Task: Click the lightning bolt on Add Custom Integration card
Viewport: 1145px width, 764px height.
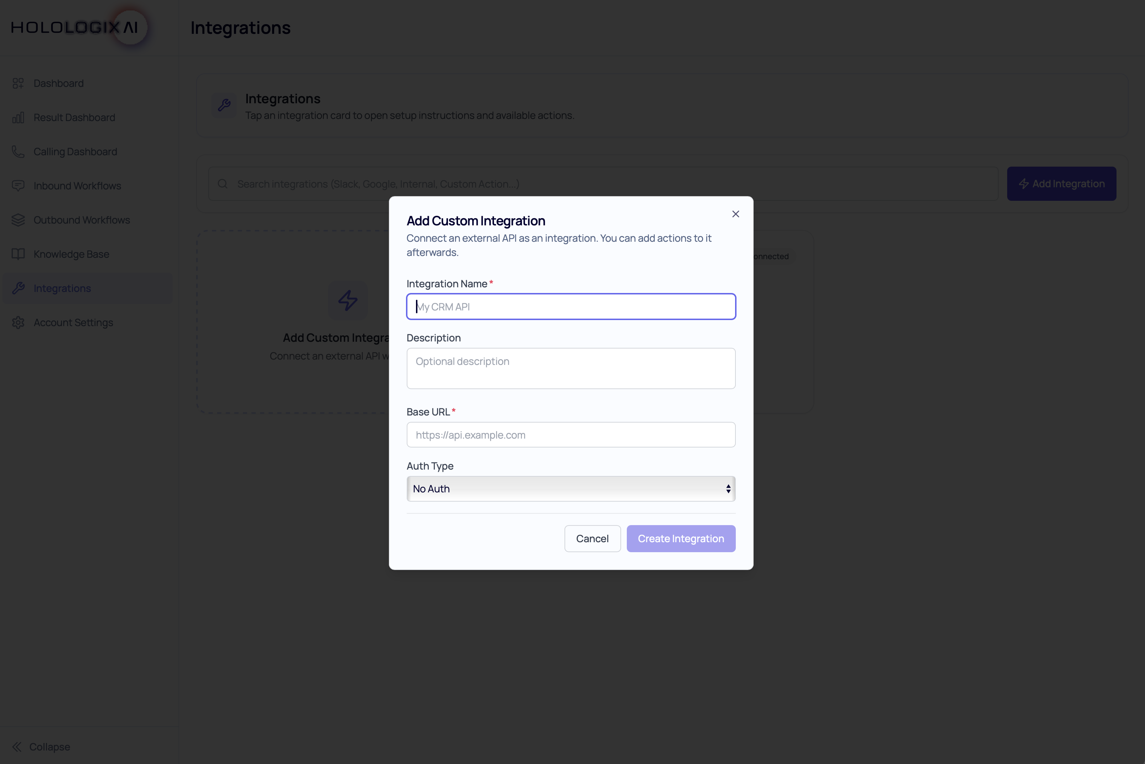Action: tap(348, 300)
